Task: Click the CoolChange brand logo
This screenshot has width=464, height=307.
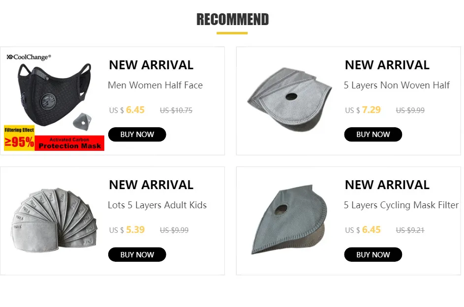Action: click(29, 57)
